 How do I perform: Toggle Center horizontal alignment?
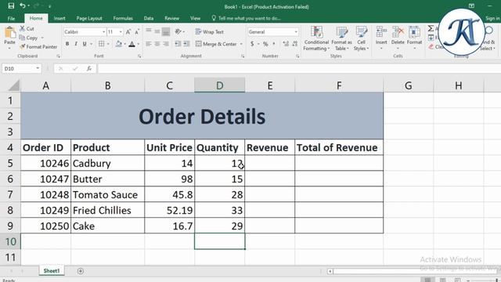tap(157, 44)
